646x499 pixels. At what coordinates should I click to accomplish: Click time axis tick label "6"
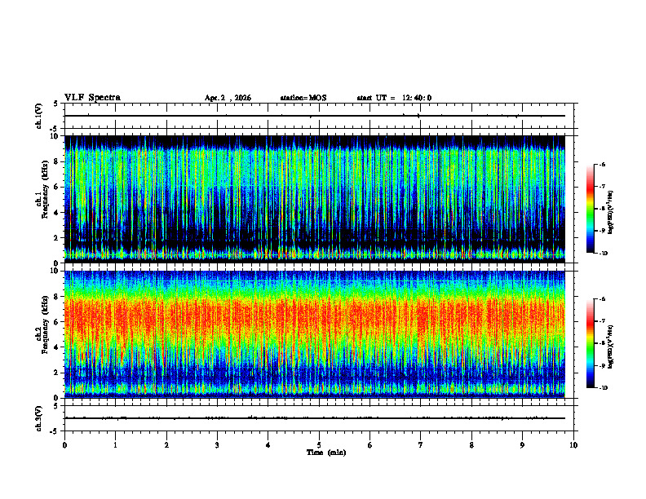click(370, 445)
